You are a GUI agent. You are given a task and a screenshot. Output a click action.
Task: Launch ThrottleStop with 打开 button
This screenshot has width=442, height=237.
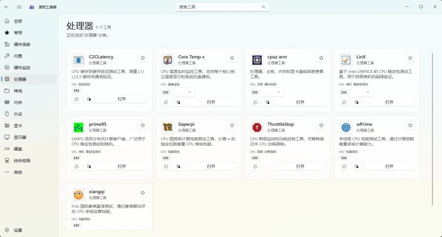tap(300, 166)
